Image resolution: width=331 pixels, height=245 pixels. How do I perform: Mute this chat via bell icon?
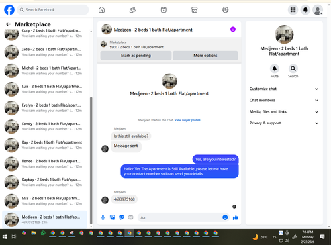[x=275, y=68]
